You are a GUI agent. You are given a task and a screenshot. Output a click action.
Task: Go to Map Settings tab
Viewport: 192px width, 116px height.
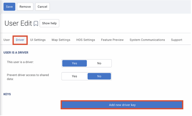[61, 40]
